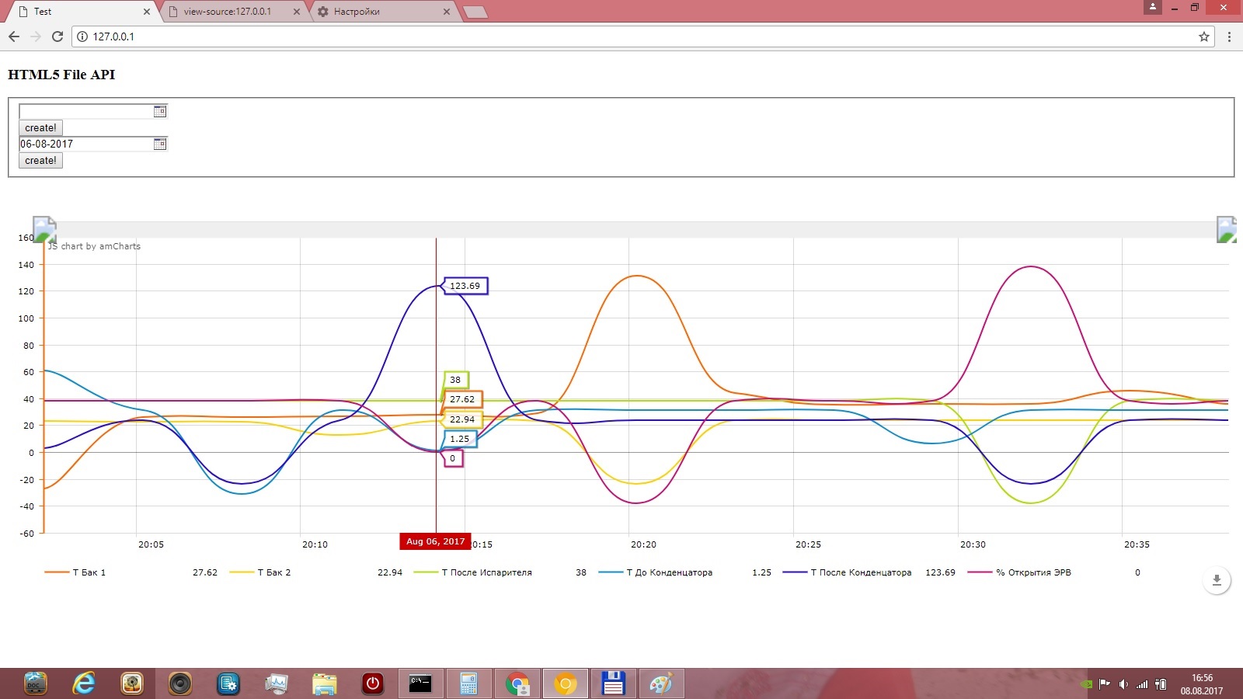Open the Command Prompt taskbar icon
Viewport: 1243px width, 699px height.
pyautogui.click(x=420, y=683)
